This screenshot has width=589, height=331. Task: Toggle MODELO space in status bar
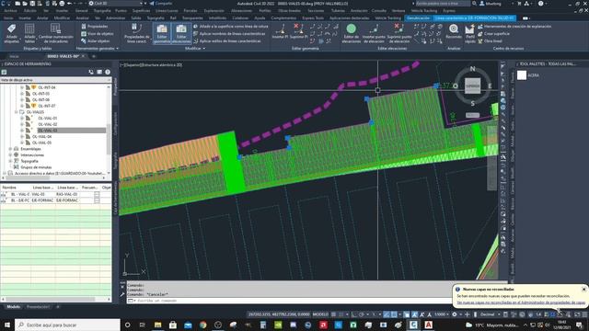320,314
